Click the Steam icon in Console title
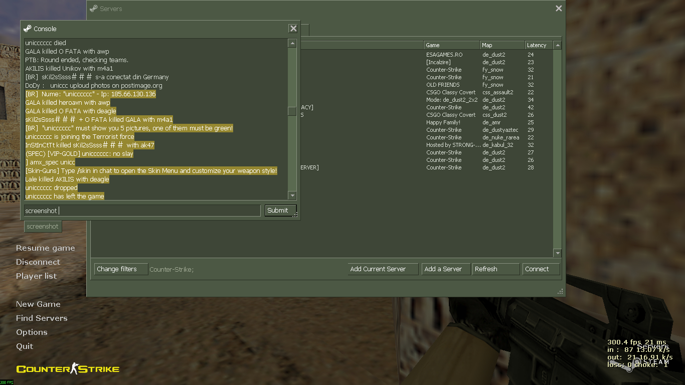 point(28,29)
